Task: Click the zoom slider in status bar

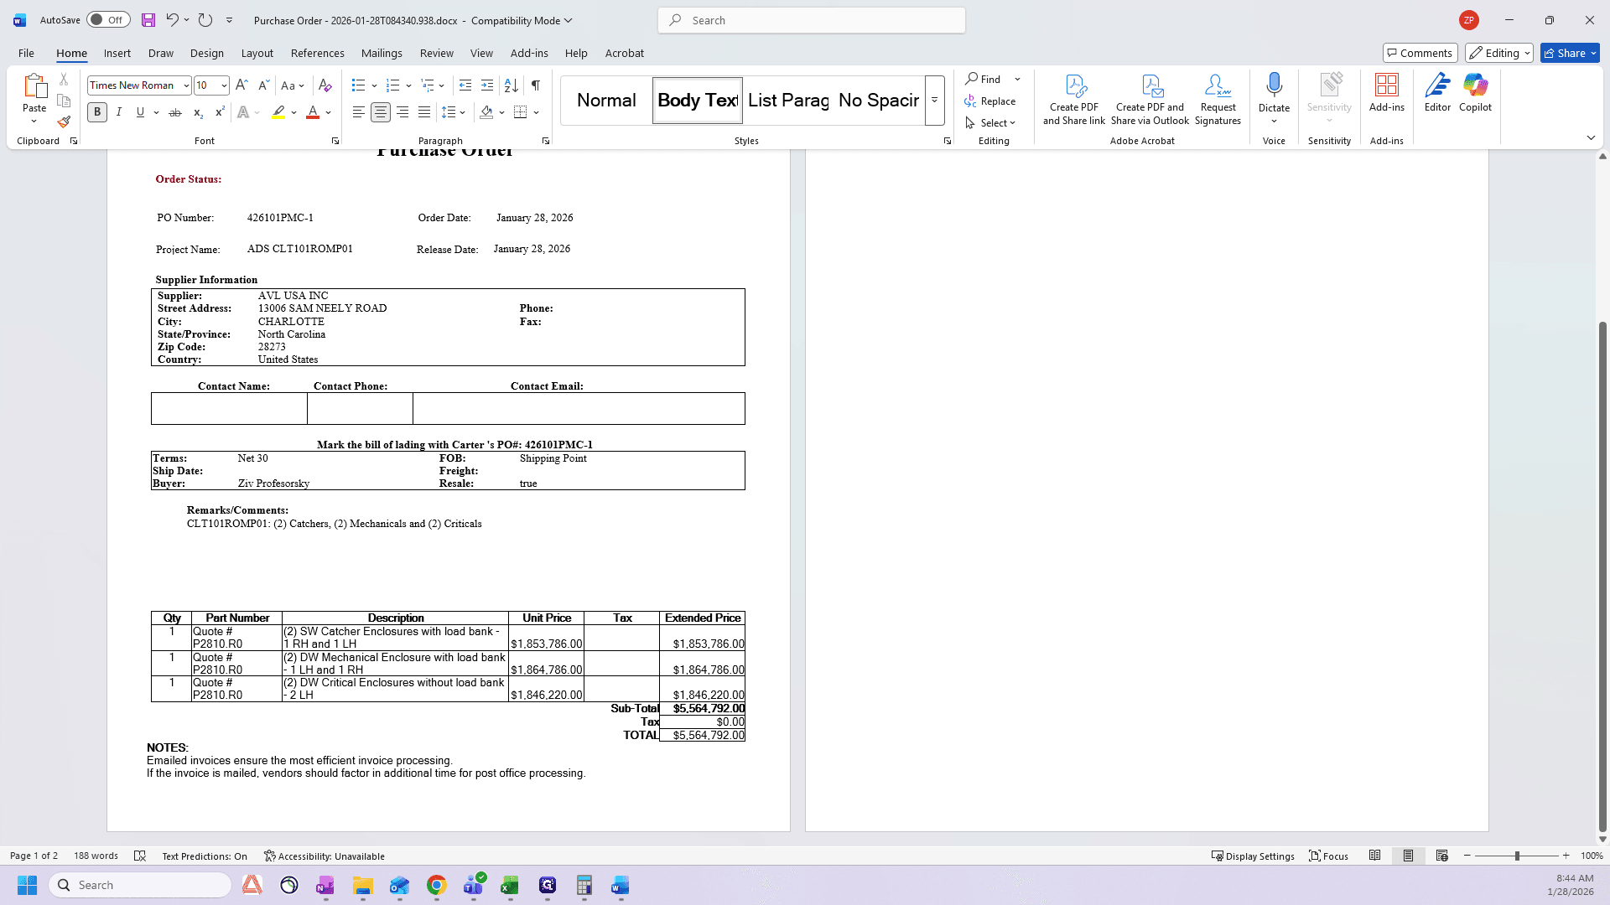Action: [x=1516, y=856]
